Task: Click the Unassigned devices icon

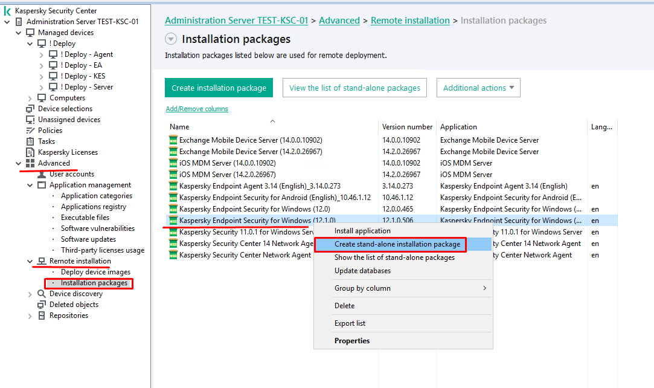Action: point(30,120)
